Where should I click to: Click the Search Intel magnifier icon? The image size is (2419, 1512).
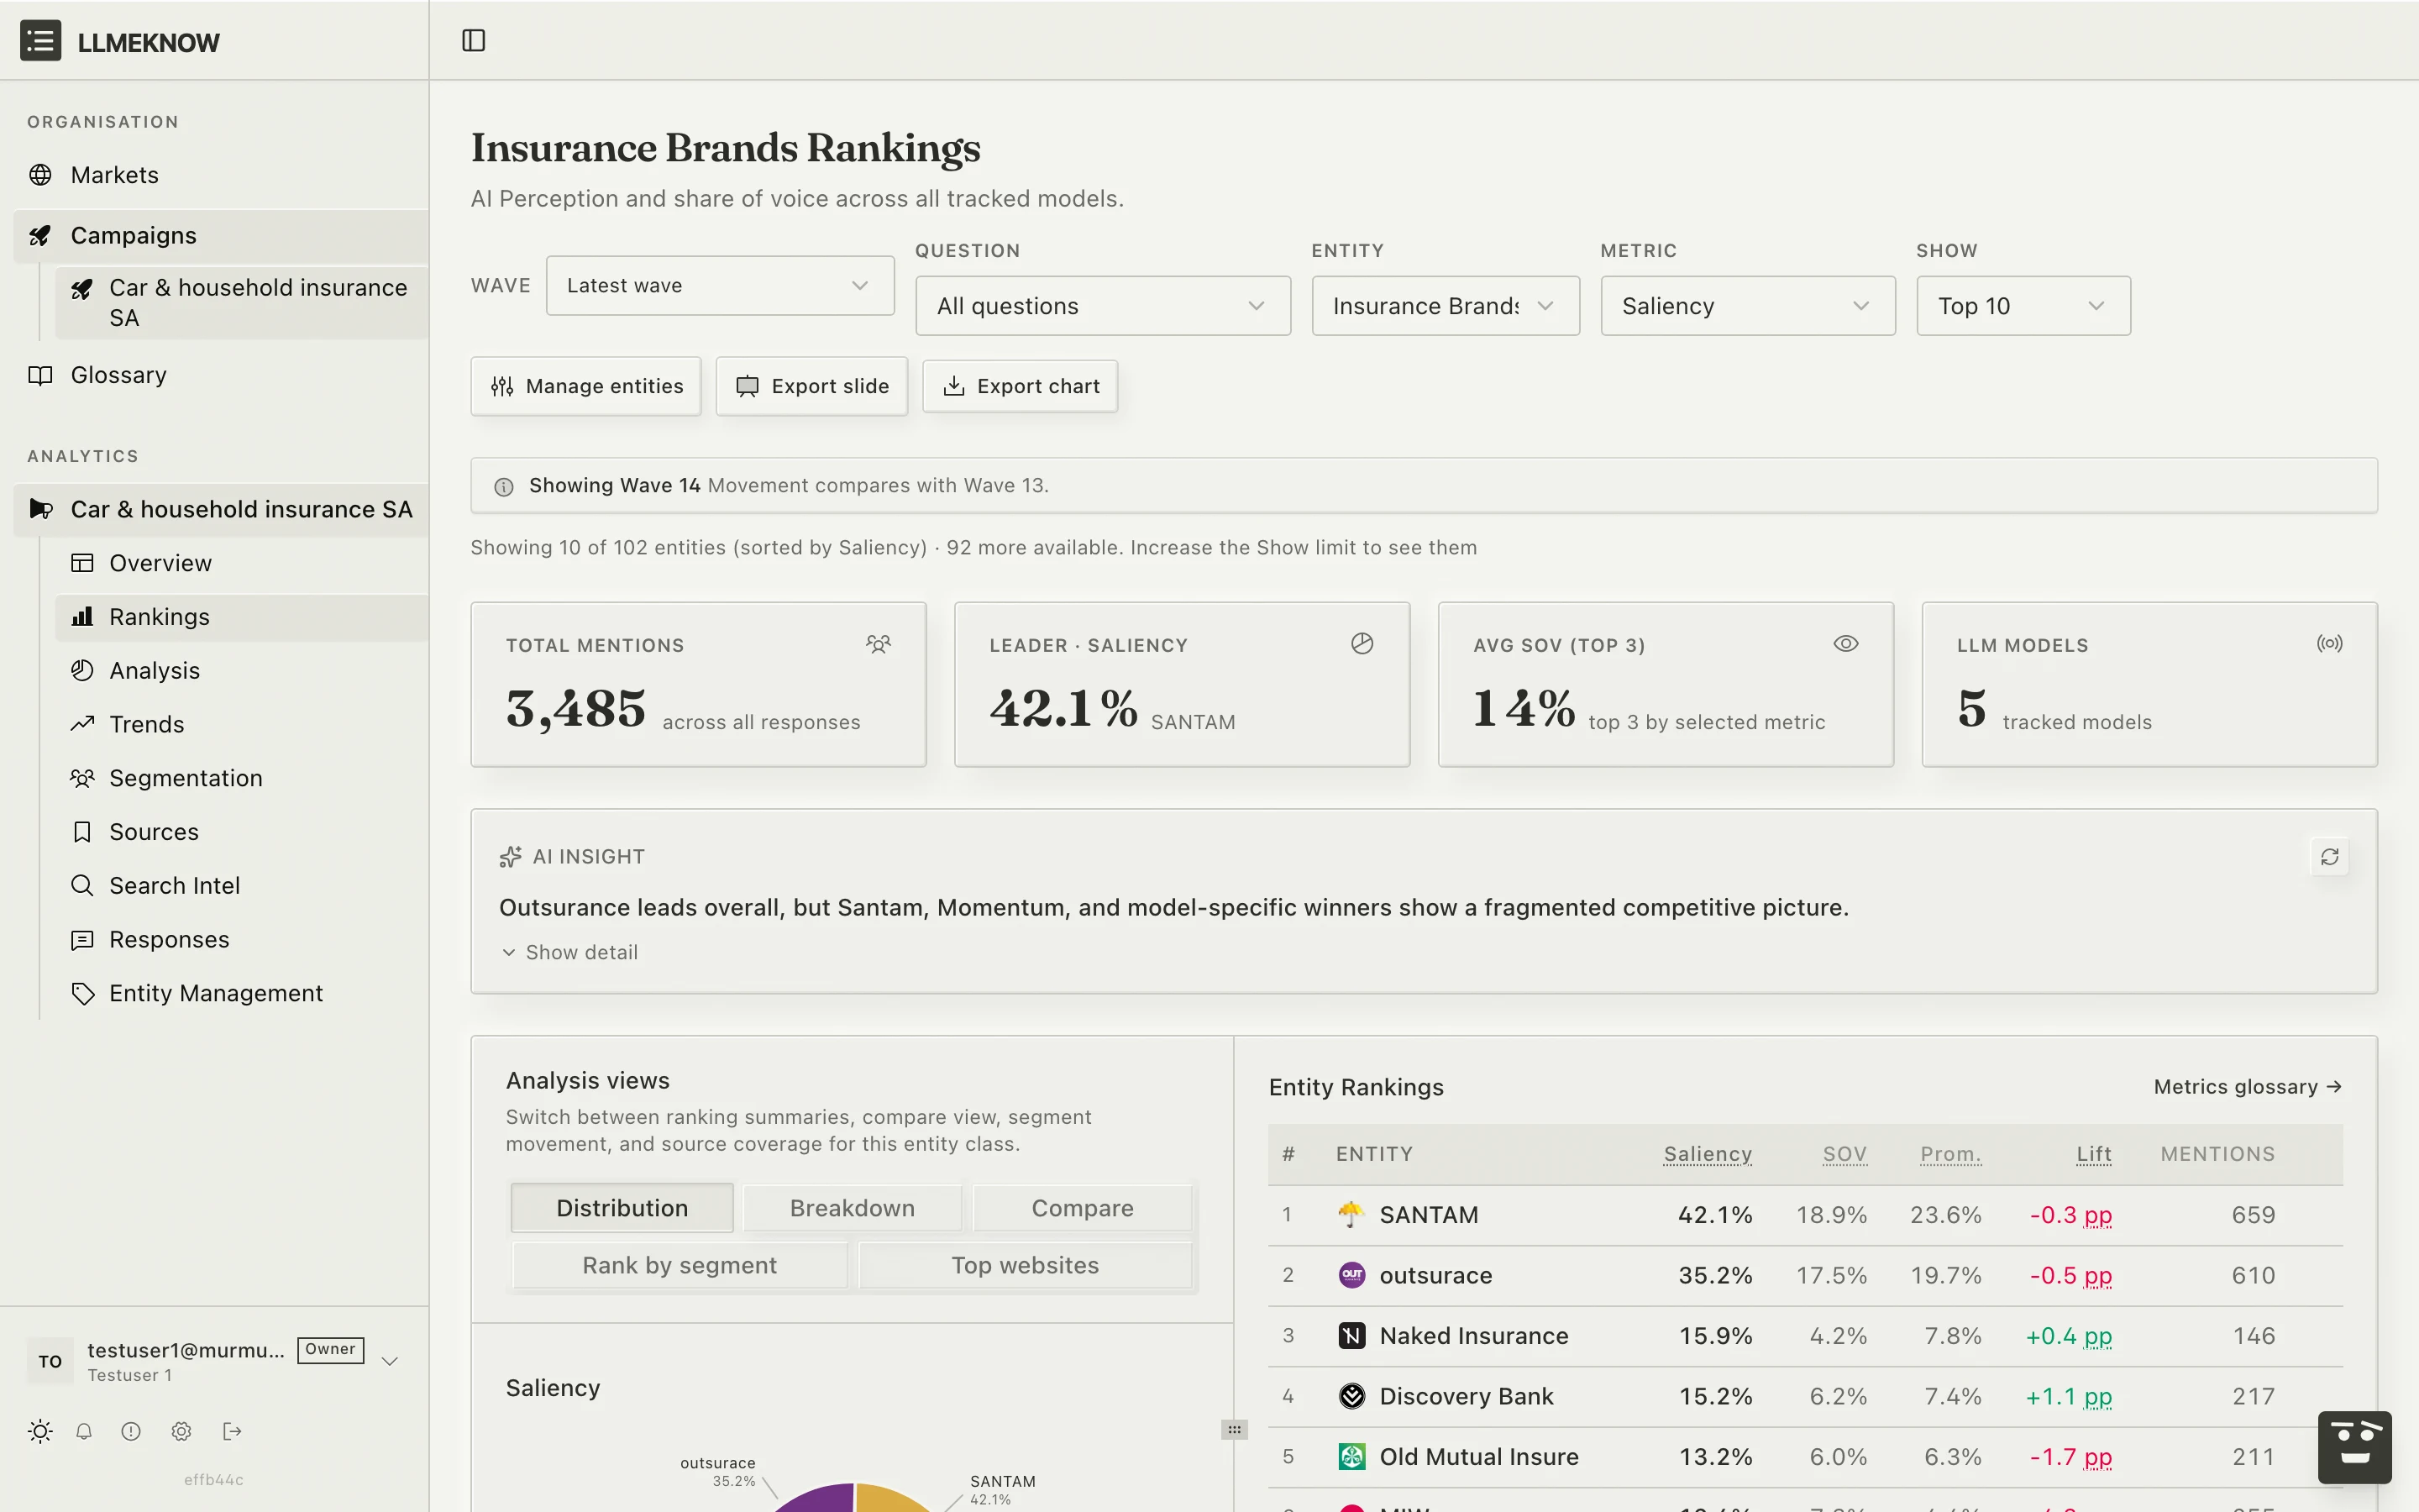pyautogui.click(x=82, y=886)
